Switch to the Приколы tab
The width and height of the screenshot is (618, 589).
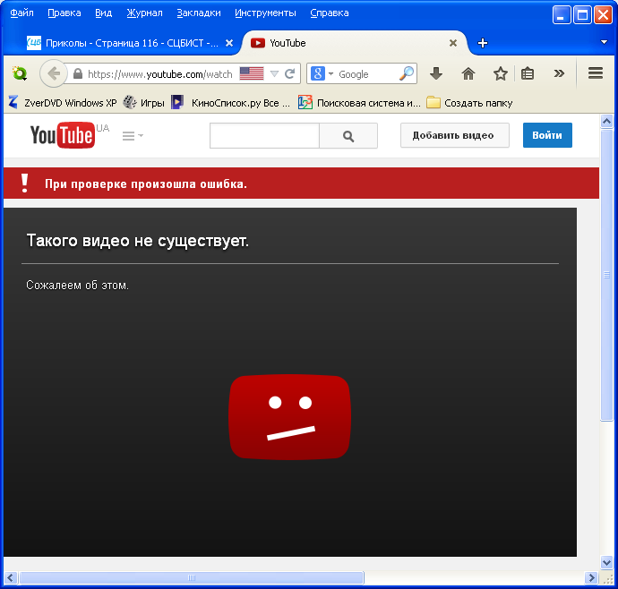(125, 42)
